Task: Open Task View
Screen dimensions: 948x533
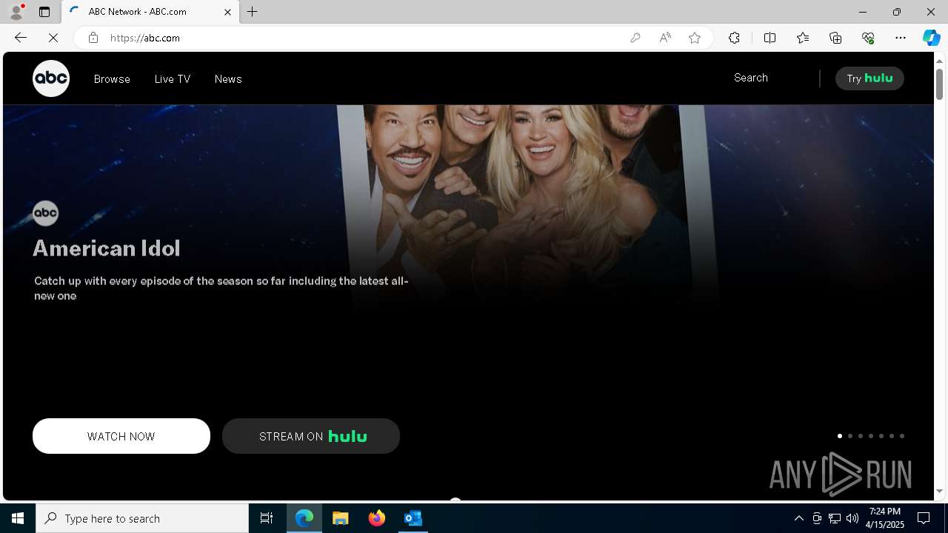Action: click(x=267, y=518)
